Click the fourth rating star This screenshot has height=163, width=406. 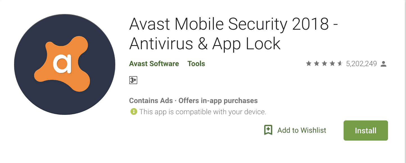(x=332, y=64)
